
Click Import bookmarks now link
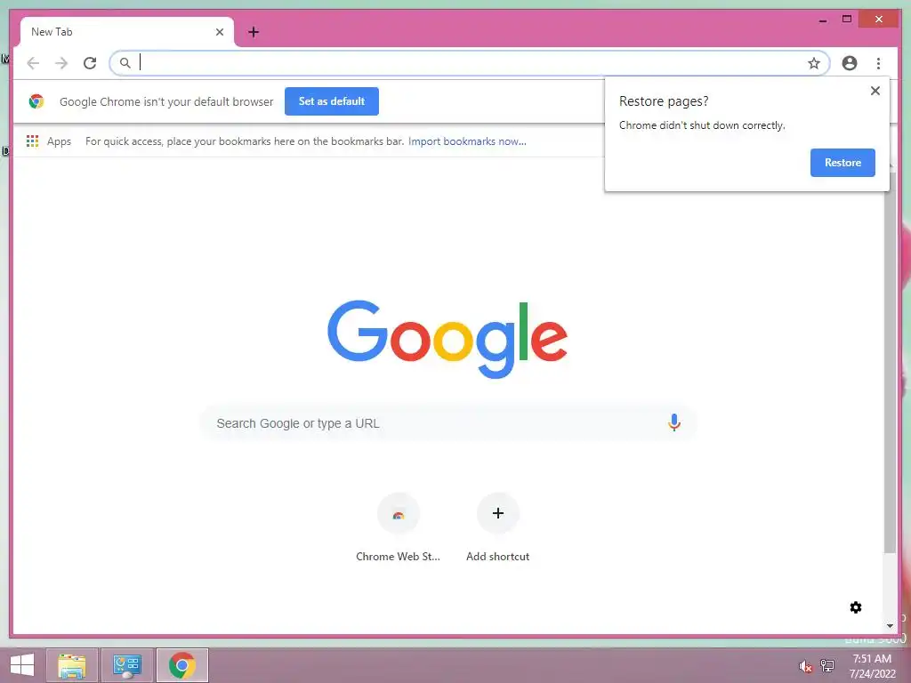pyautogui.click(x=467, y=141)
